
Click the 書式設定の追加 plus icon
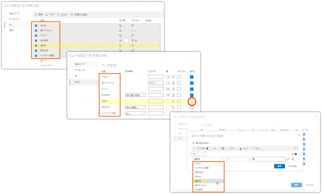pyautogui.click(x=193, y=143)
